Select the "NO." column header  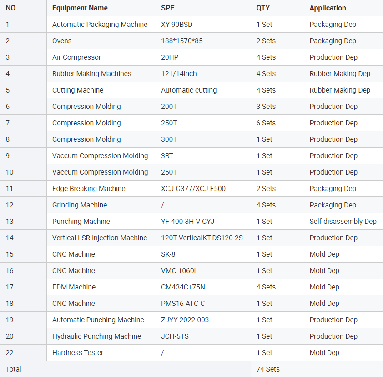click(x=11, y=8)
